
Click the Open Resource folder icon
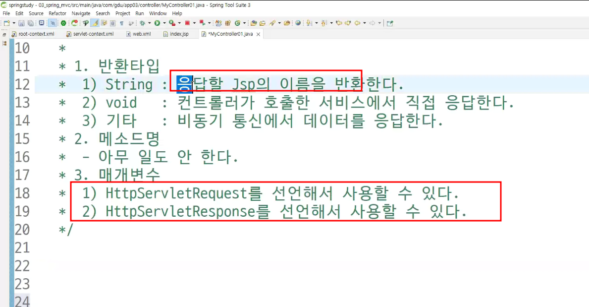point(287,23)
